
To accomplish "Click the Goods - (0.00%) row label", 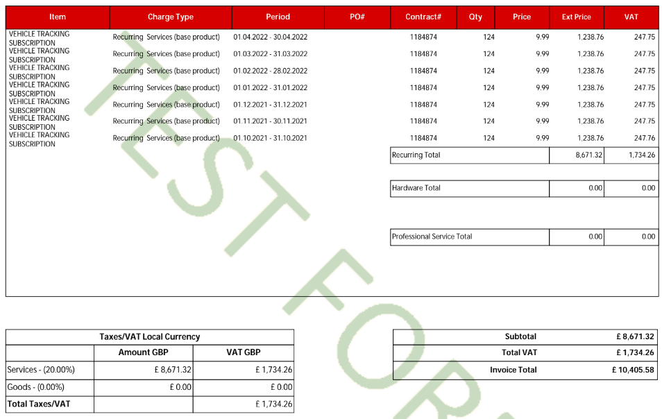I will (x=36, y=387).
